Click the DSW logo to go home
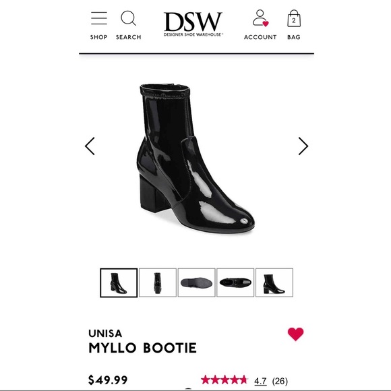 click(193, 24)
